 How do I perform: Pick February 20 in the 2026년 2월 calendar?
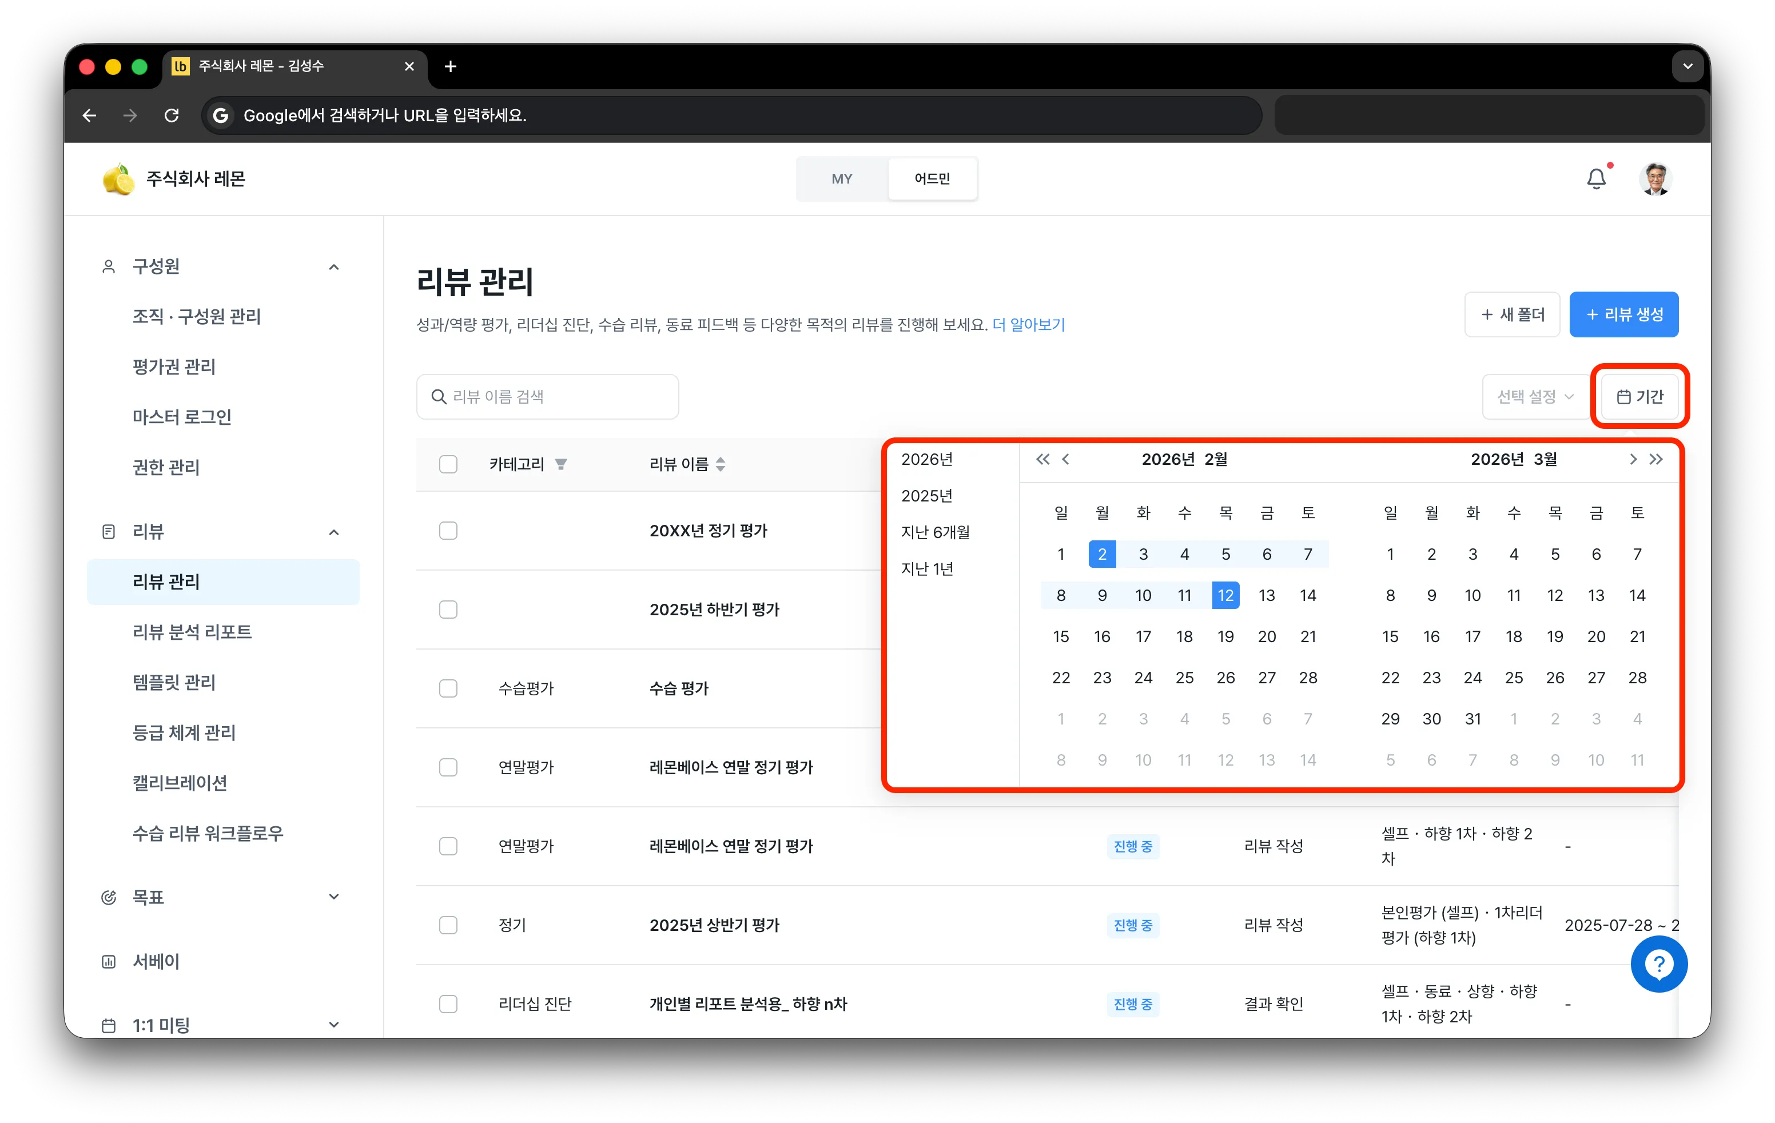[1267, 636]
